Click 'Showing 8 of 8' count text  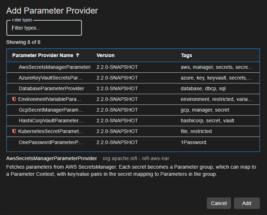23,42
